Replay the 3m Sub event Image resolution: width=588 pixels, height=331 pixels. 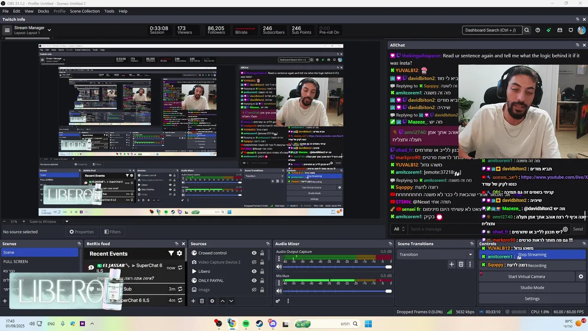click(180, 289)
